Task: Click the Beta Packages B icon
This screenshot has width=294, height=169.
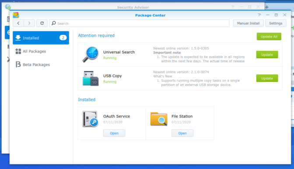Action: pyautogui.click(x=18, y=64)
